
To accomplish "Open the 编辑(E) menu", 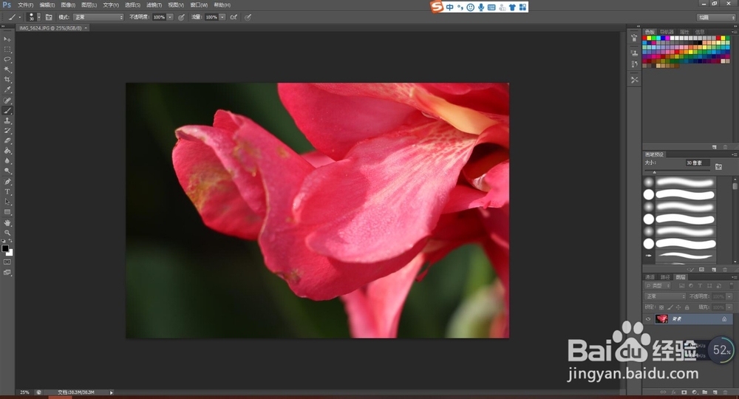I will [x=47, y=4].
